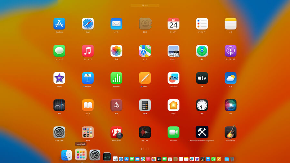This screenshot has height=163, width=290.
Task: Open the Home app in Launchpad grid
Action: 173,105
